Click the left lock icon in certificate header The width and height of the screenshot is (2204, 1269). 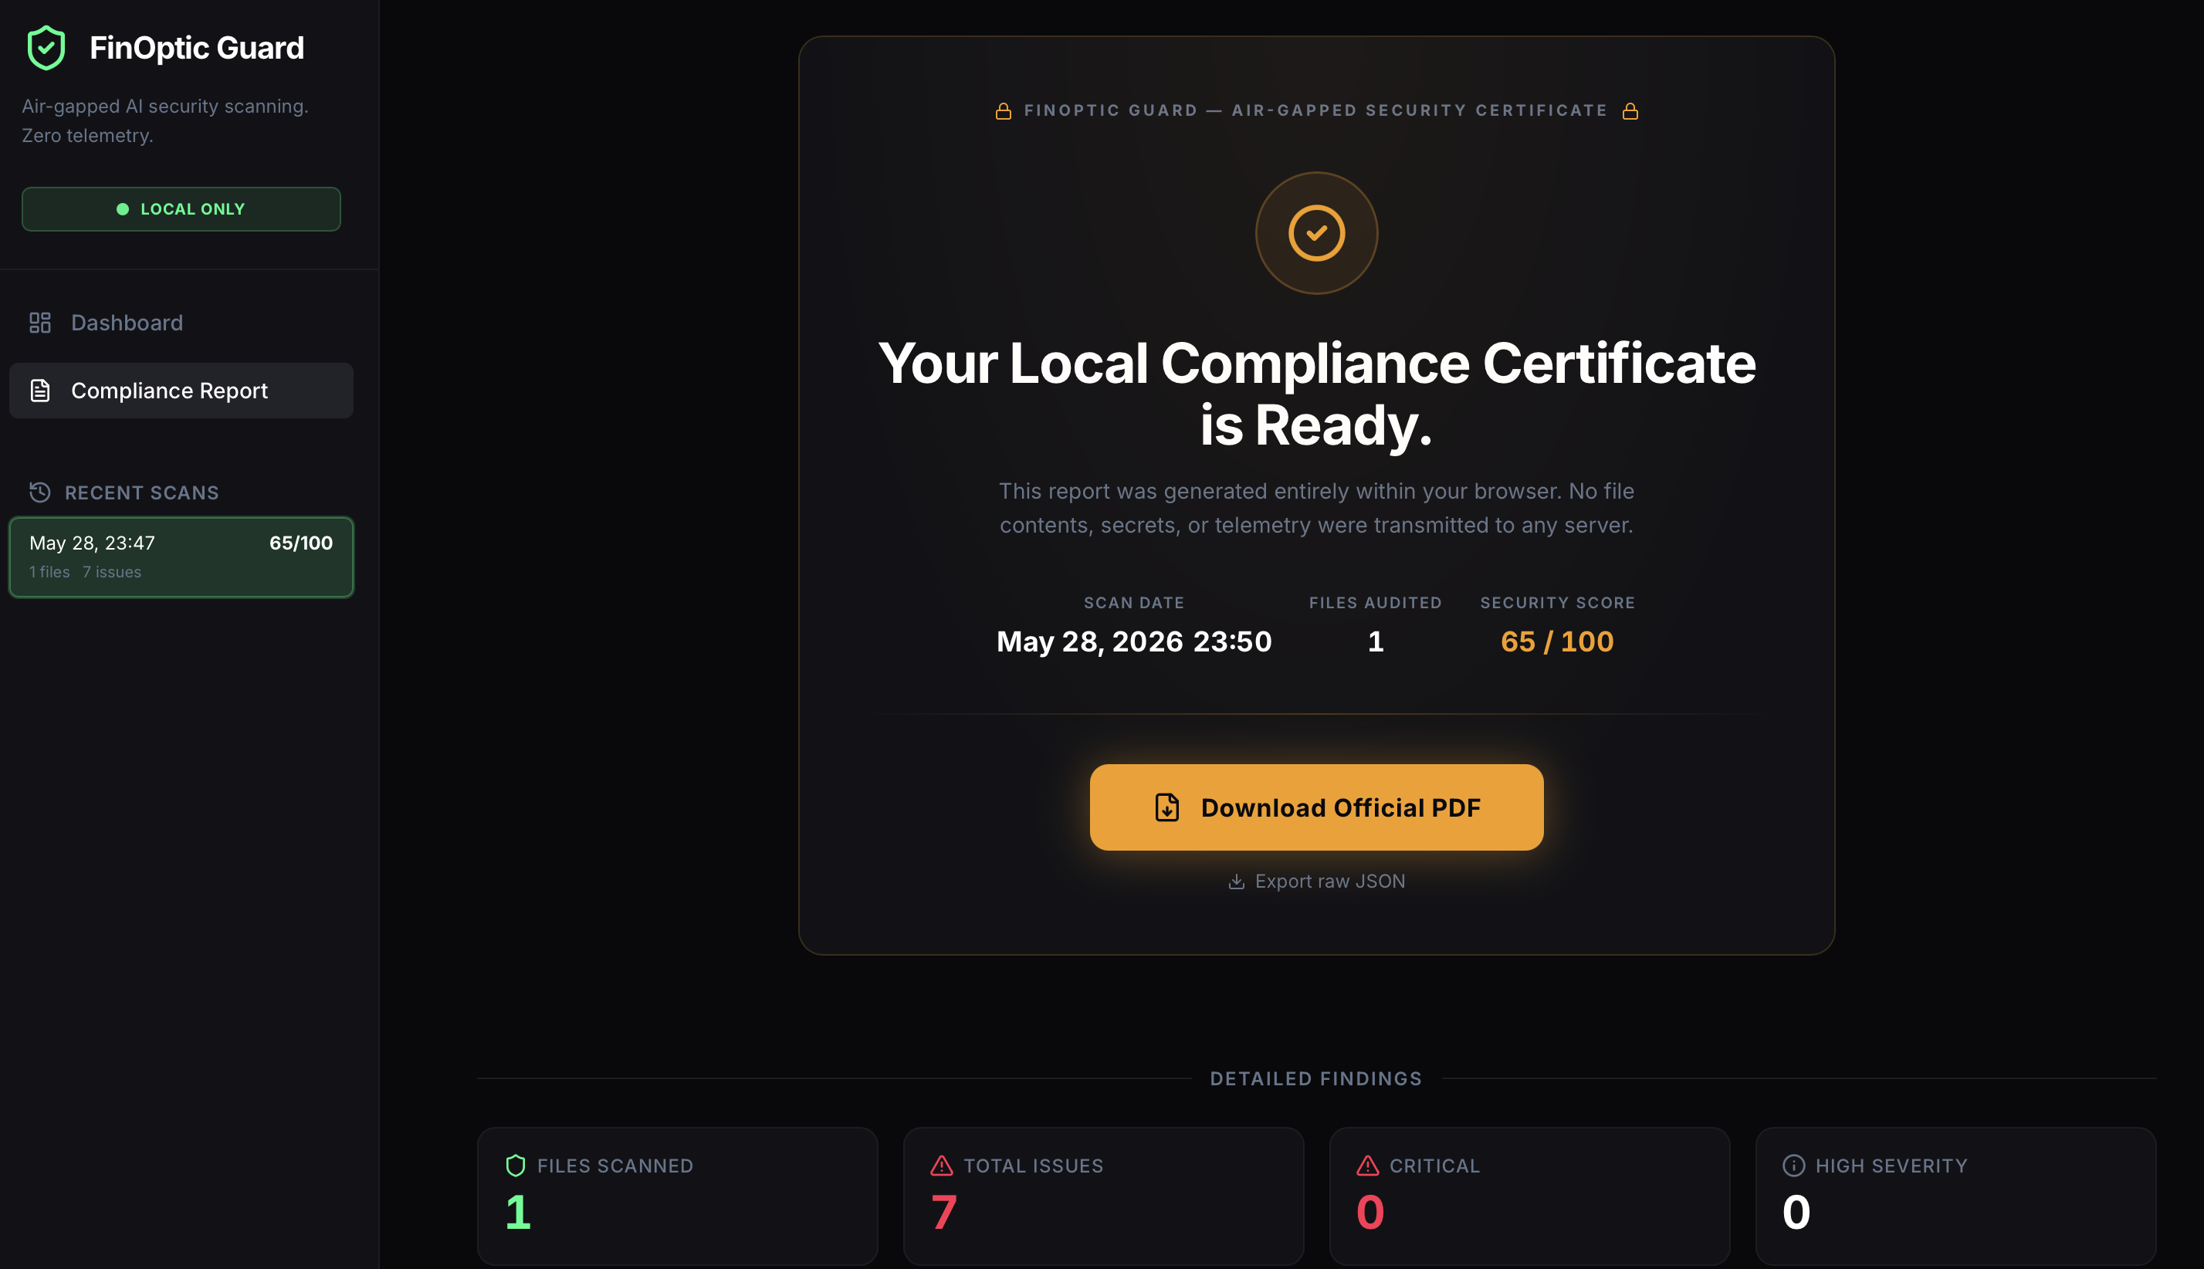[1003, 110]
